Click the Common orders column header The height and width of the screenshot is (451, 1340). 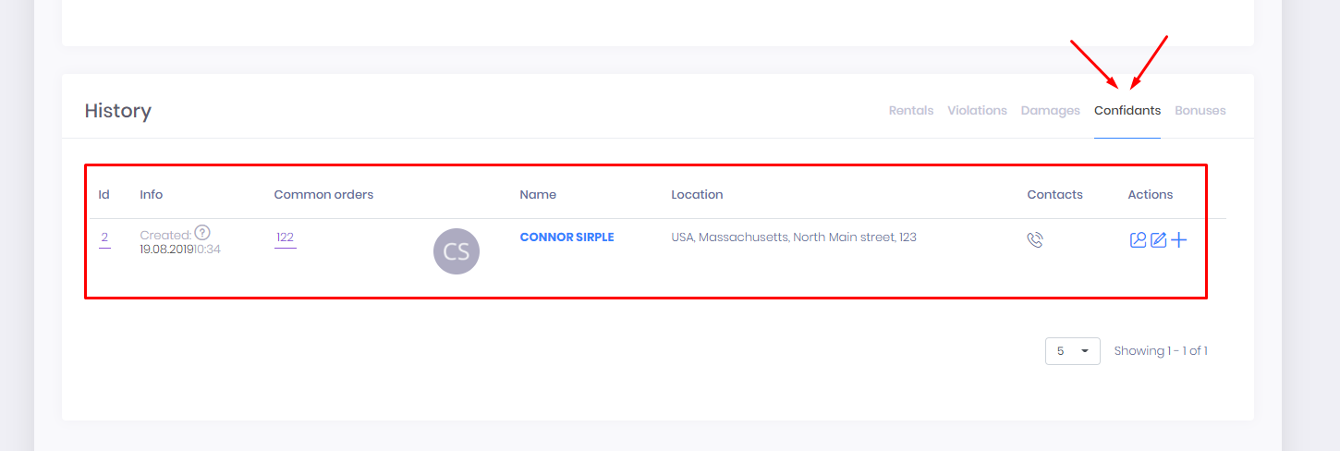[323, 195]
